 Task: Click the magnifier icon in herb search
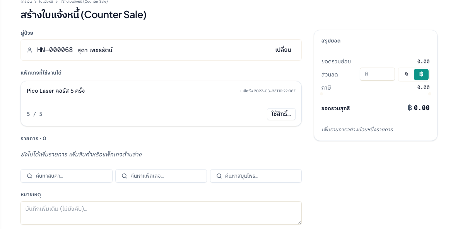click(x=219, y=176)
